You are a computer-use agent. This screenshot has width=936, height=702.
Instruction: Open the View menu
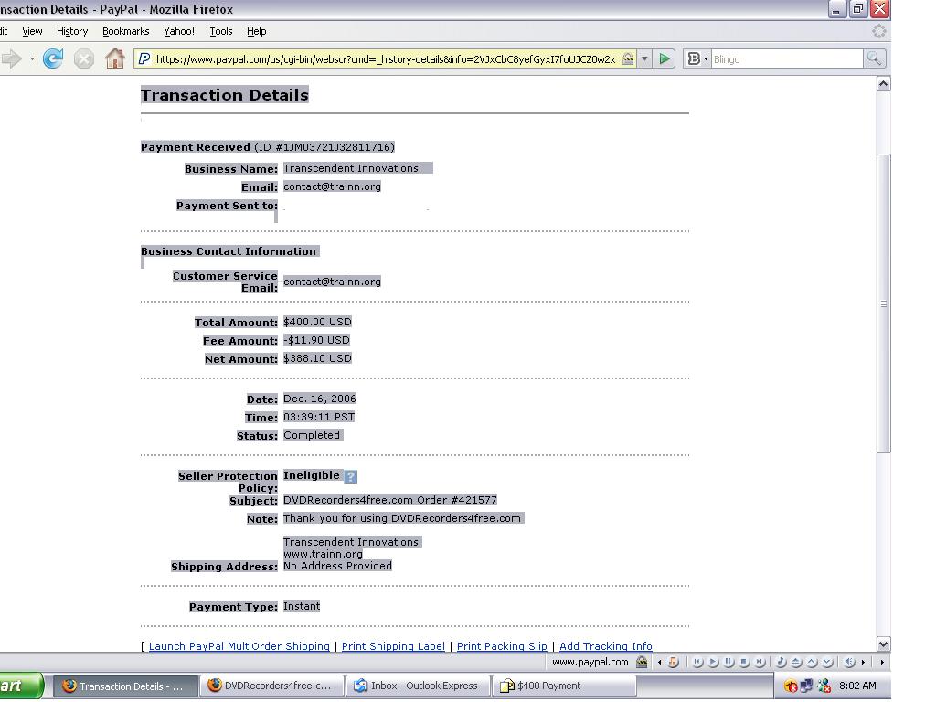pyautogui.click(x=32, y=31)
